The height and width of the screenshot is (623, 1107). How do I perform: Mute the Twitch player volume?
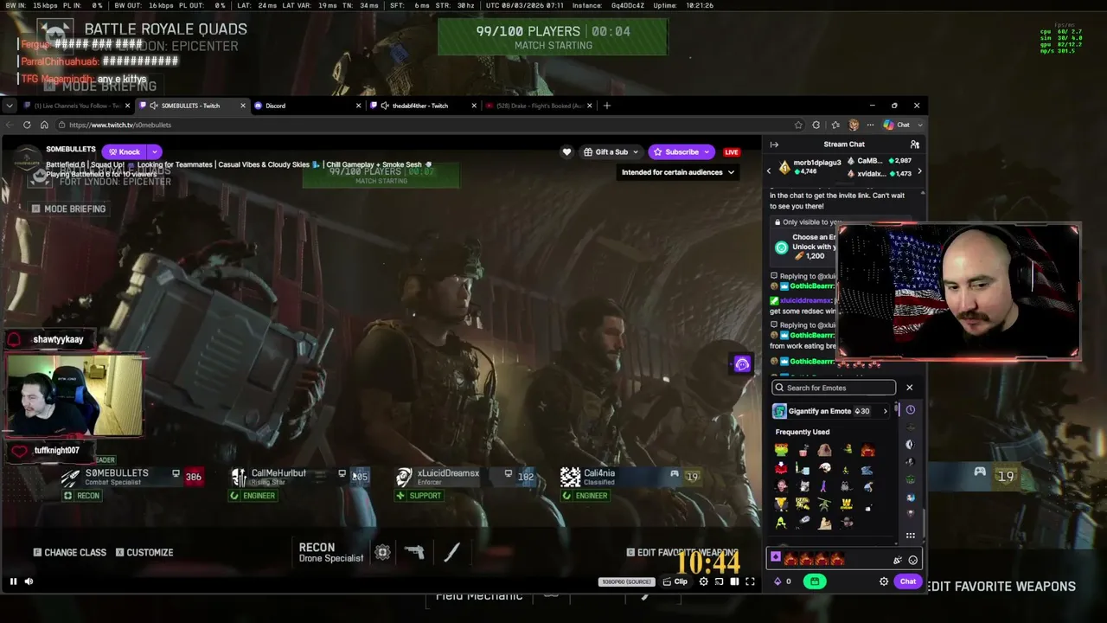coord(29,581)
